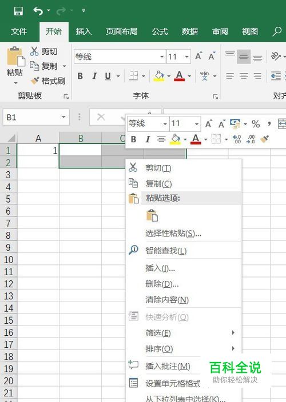The width and height of the screenshot is (286, 402).
Task: Switch to the 插入 (Insert) ribbon tab
Action: (x=84, y=31)
